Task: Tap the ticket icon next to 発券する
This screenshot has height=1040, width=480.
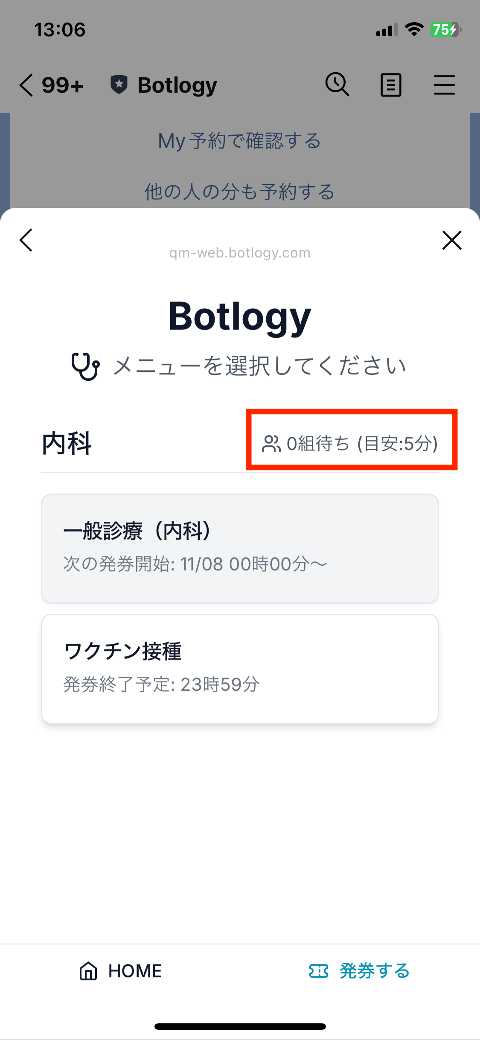Action: click(x=318, y=971)
